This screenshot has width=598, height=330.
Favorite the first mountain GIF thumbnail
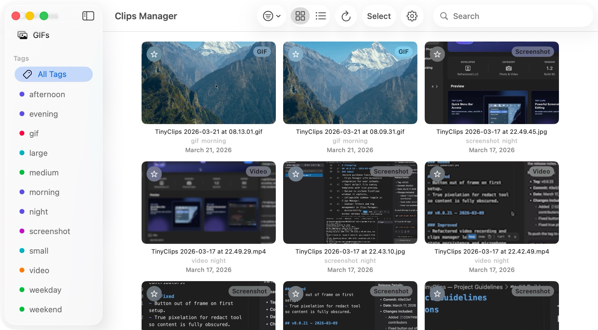[154, 54]
